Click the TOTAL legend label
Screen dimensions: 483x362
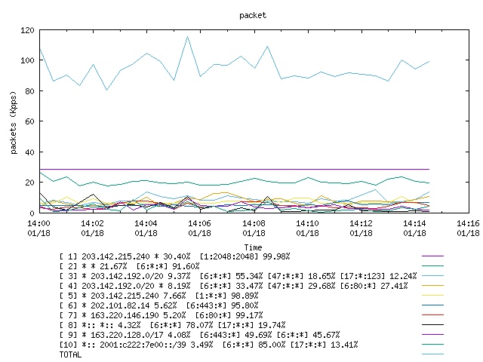(70, 355)
